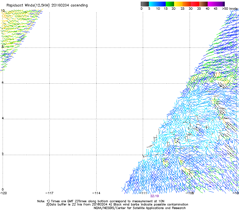
Task: Click the 'Rapidscat Winds(12.5KM)' title text
Action: coord(28,5)
